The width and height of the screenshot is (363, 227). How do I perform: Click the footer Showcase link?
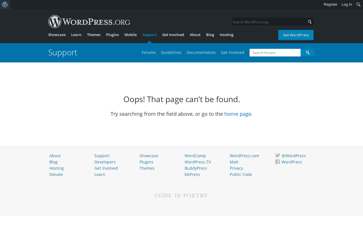149,156
